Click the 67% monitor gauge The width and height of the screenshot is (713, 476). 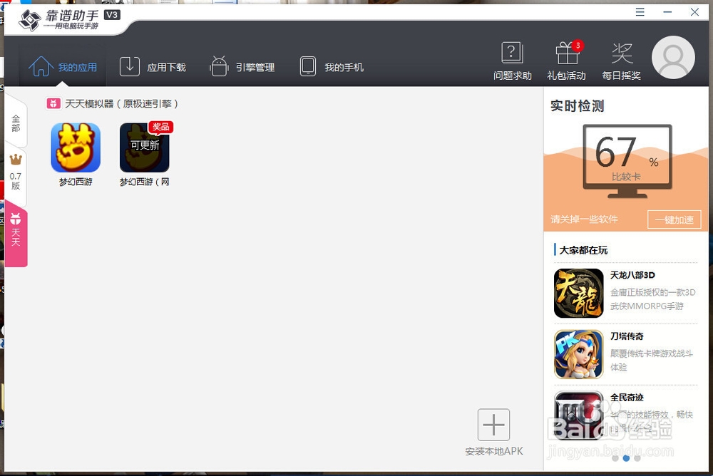click(x=627, y=161)
